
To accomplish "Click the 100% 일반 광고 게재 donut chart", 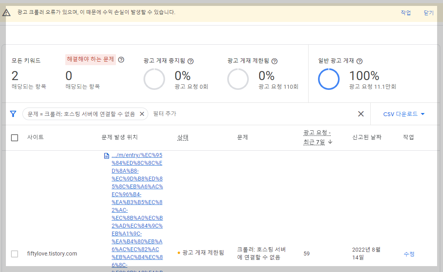I will 329,79.
